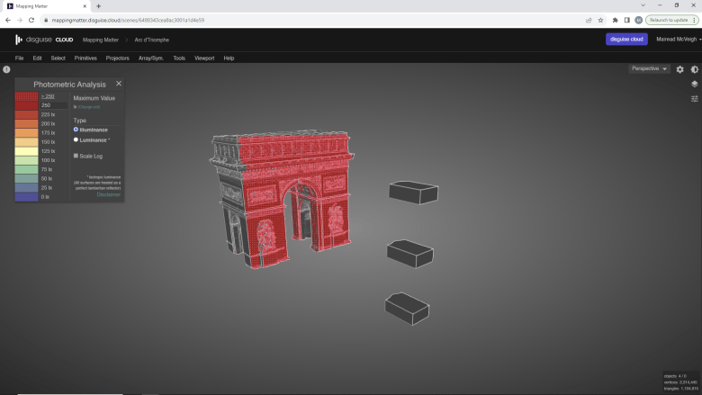Open the Primitives menu
This screenshot has width=702, height=395.
[85, 58]
